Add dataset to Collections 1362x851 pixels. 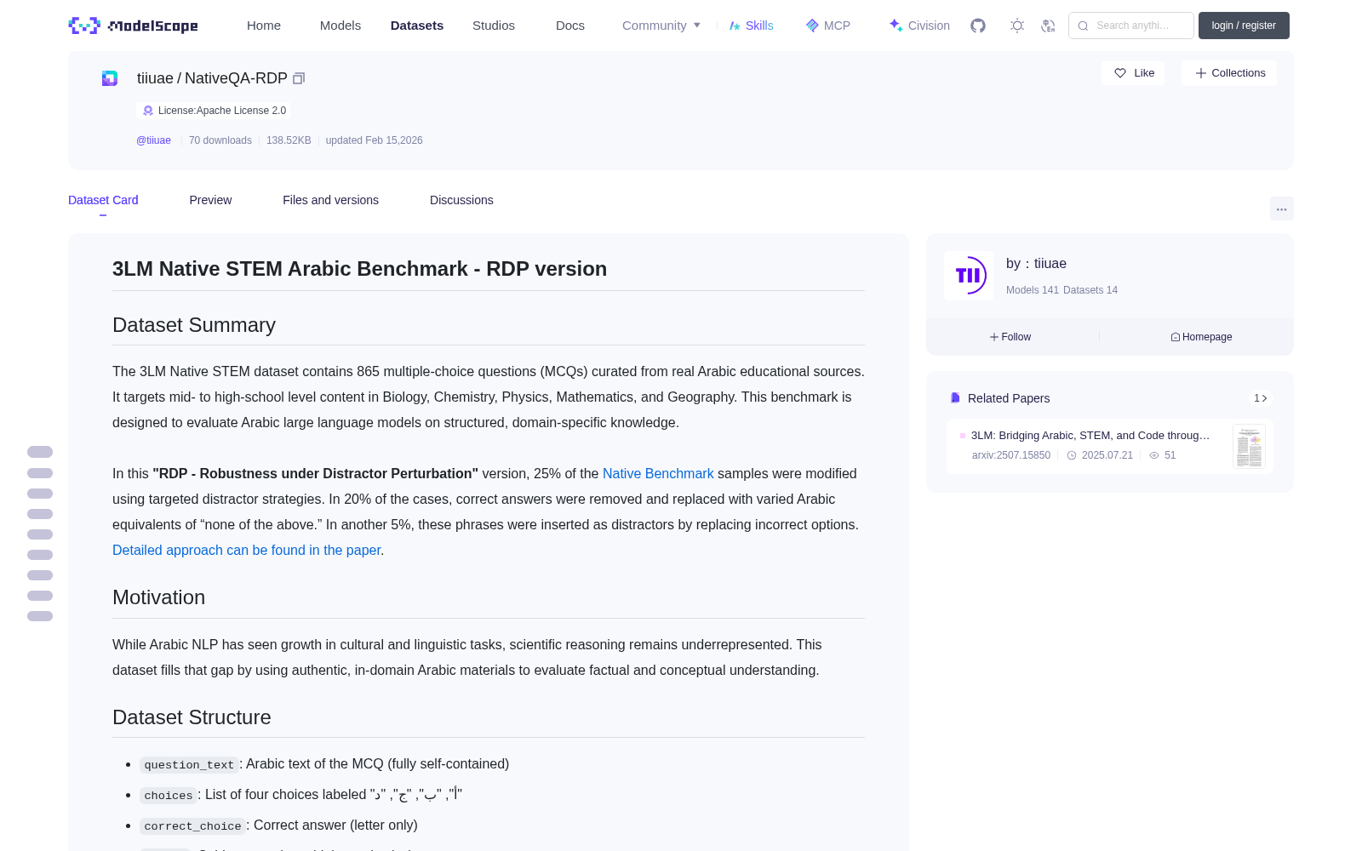click(x=1229, y=73)
